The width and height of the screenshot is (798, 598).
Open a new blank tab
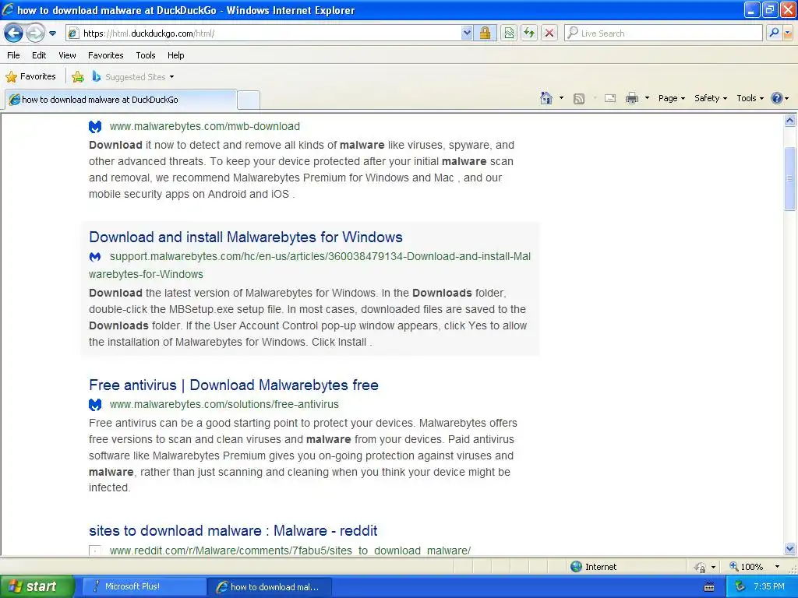[x=249, y=100]
